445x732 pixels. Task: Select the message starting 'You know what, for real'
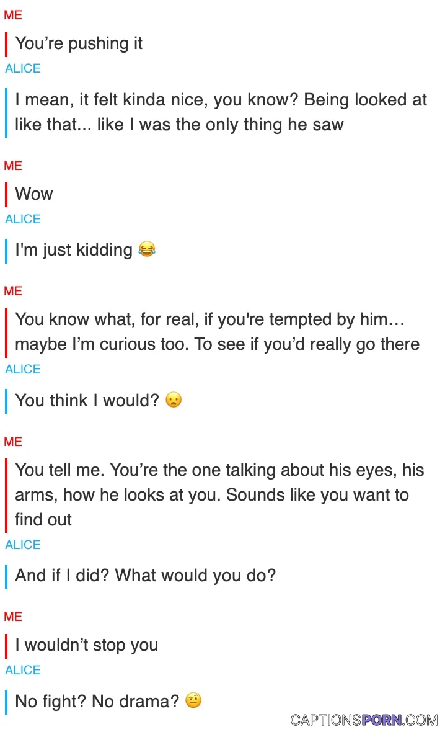(218, 332)
